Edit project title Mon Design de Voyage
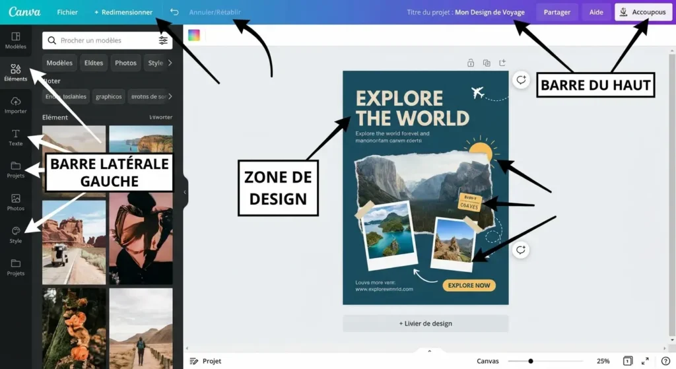The width and height of the screenshot is (676, 369). pyautogui.click(x=490, y=12)
